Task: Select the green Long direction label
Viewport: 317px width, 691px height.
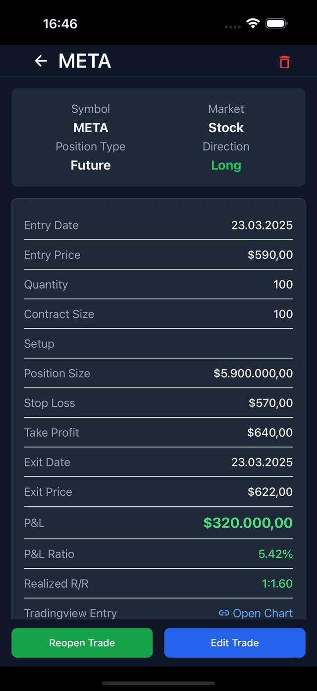Action: pyautogui.click(x=226, y=165)
